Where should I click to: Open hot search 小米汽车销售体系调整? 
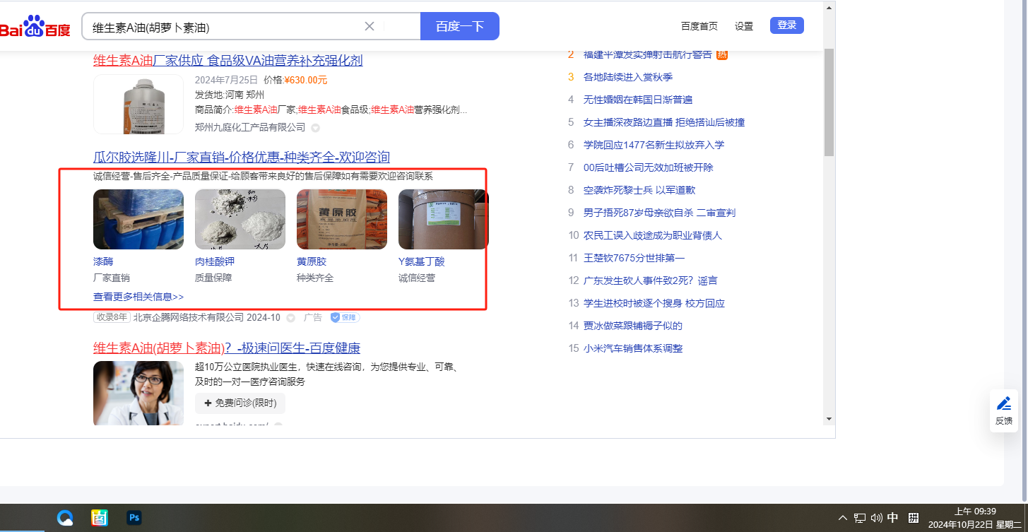click(633, 348)
